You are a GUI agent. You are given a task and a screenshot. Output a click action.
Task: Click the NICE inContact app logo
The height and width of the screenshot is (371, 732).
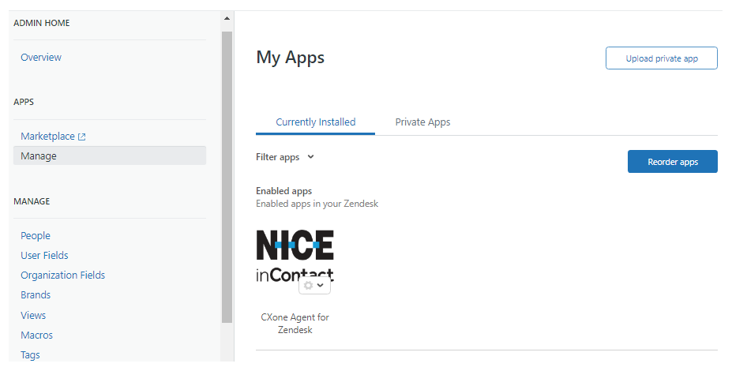[x=295, y=254]
